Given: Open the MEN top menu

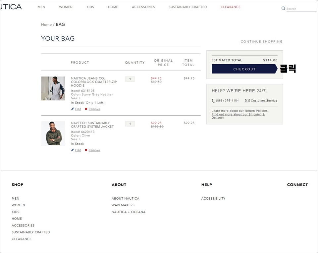Looking at the screenshot, I should [42, 7].
